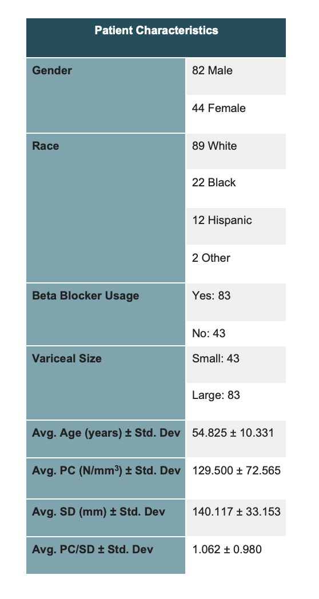Screen dimensions: 319x599
Task: Click the 44 Female cell
Action: [236, 114]
